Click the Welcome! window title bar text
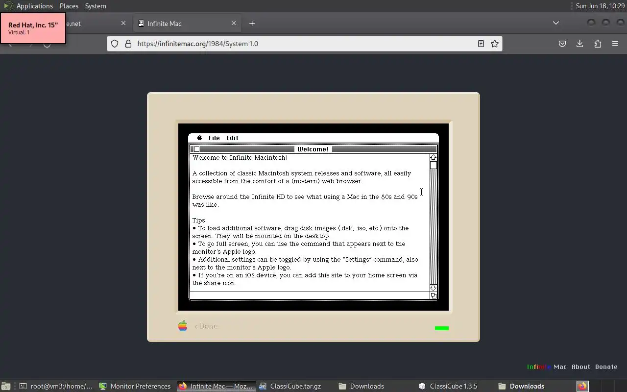 (x=313, y=149)
